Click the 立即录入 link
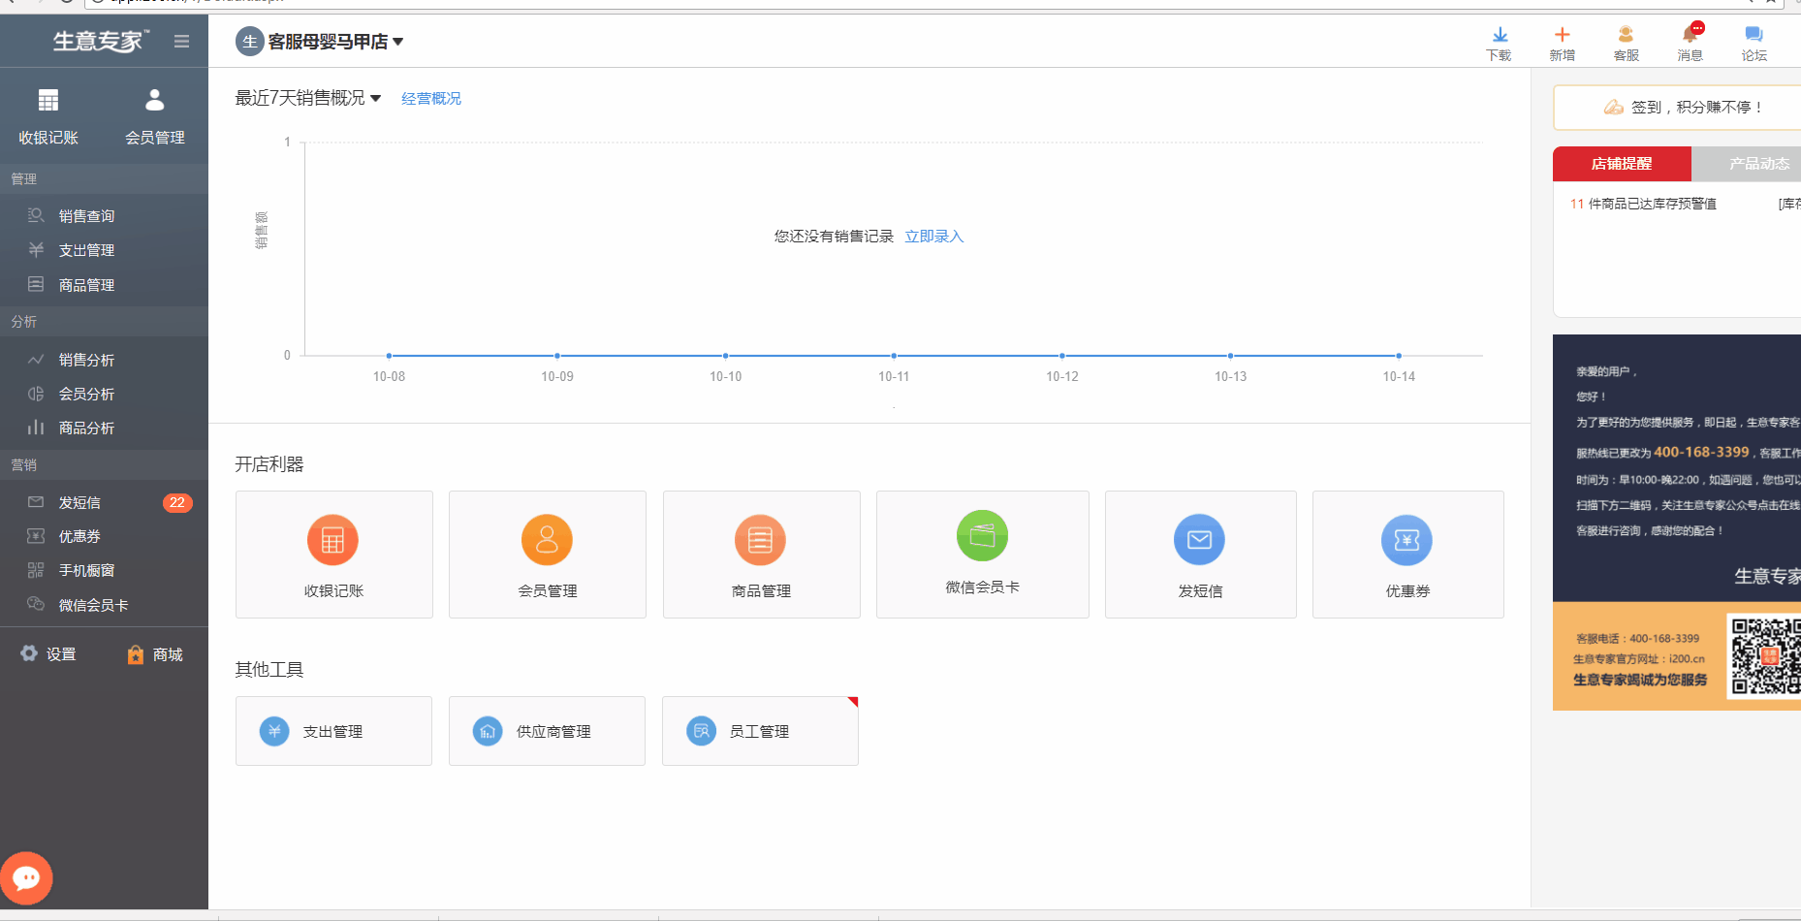Viewport: 1801px width, 921px height. click(x=934, y=237)
